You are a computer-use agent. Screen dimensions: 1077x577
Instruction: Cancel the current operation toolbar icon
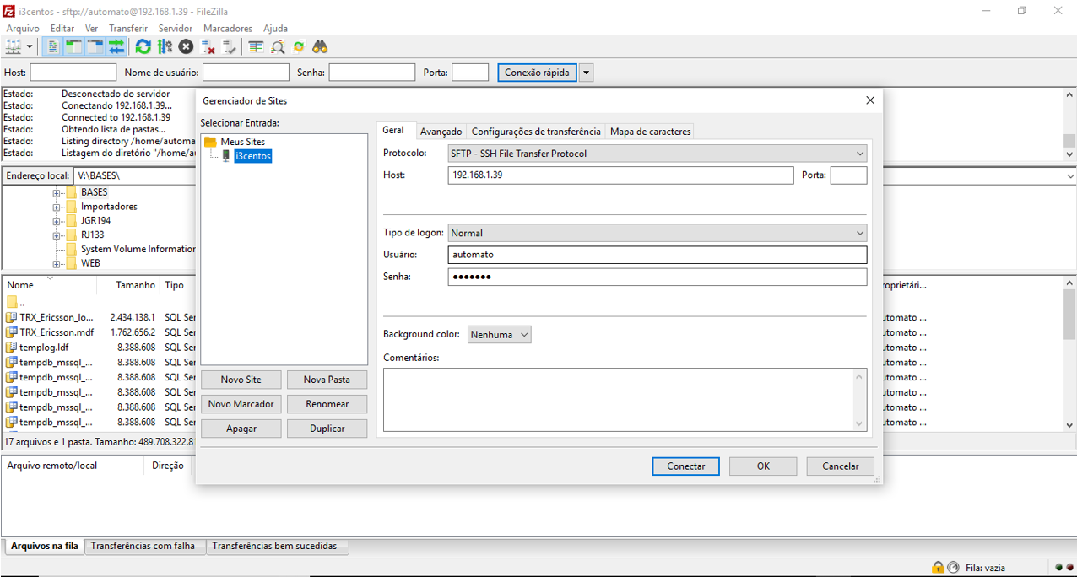[186, 47]
